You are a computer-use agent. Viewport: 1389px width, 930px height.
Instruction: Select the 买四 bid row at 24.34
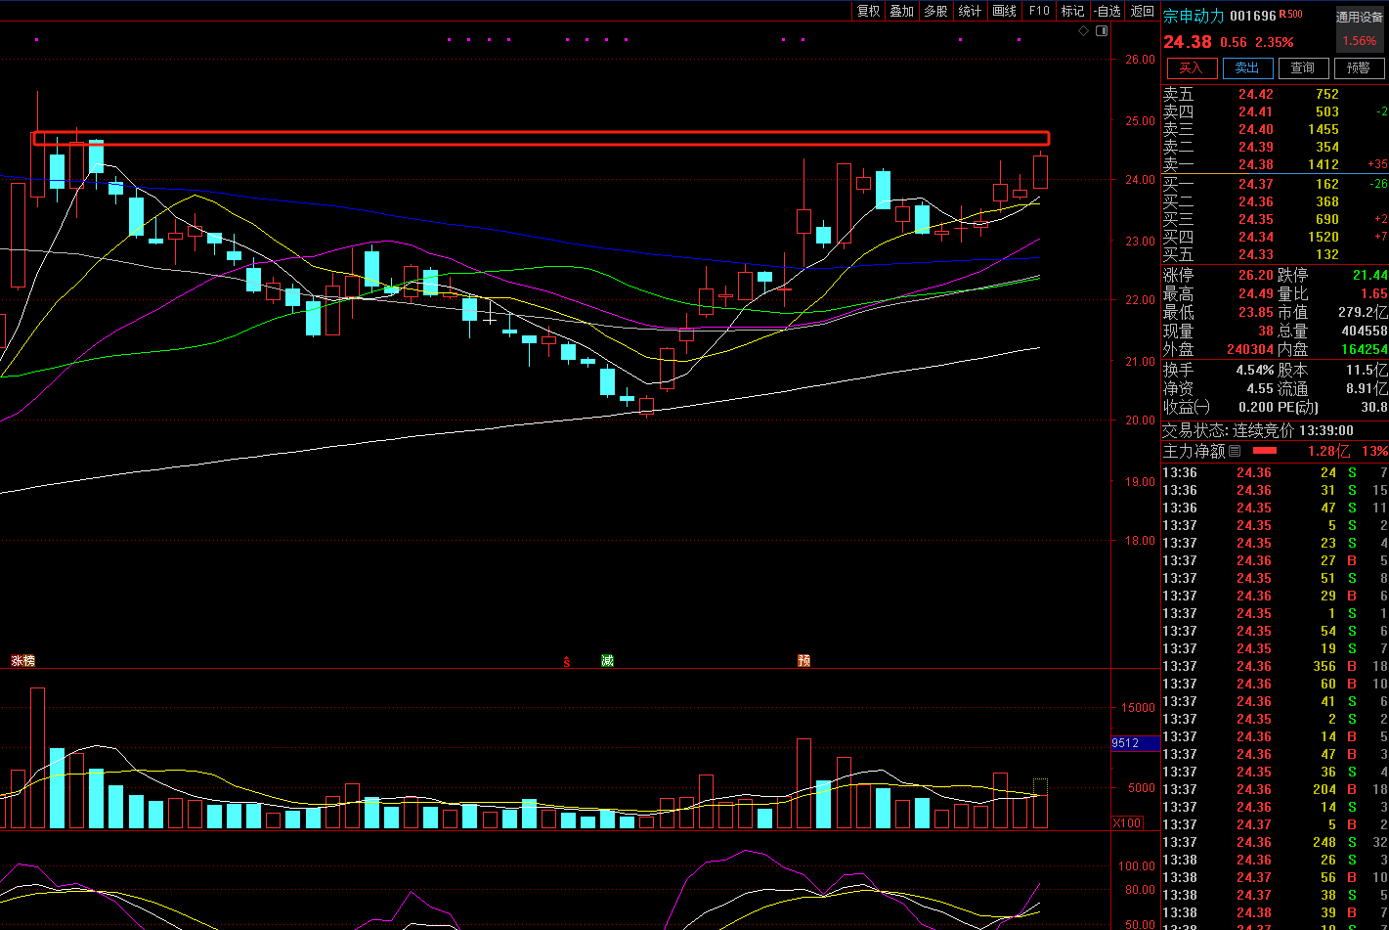pos(1275,237)
